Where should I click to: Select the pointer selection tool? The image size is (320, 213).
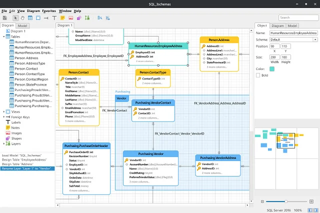tap(15, 18)
